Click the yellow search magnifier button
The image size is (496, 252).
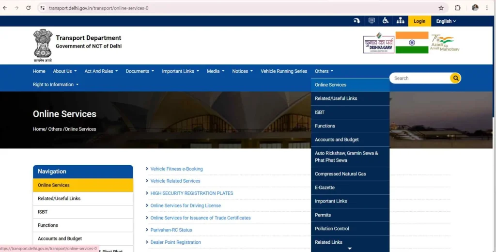pos(455,78)
